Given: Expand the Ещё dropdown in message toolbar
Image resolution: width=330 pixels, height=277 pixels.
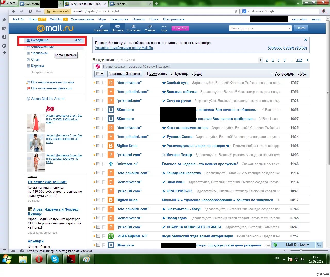Looking at the screenshot, I should [x=196, y=74].
